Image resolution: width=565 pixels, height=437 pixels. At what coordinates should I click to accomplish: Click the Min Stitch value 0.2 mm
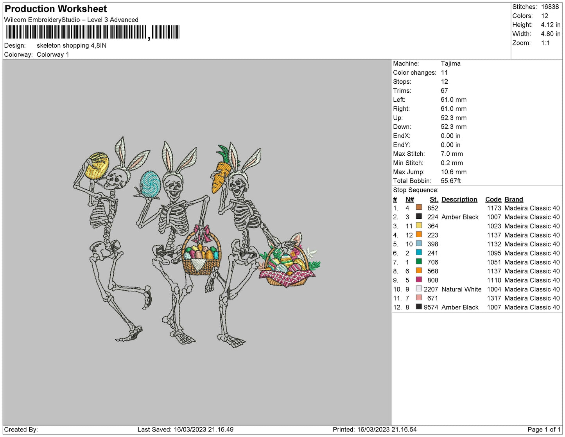[x=452, y=163]
